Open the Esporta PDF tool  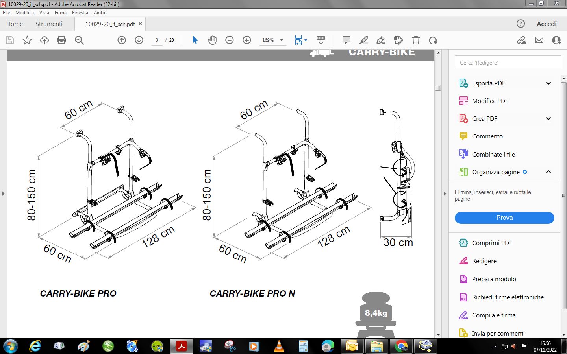(488, 83)
